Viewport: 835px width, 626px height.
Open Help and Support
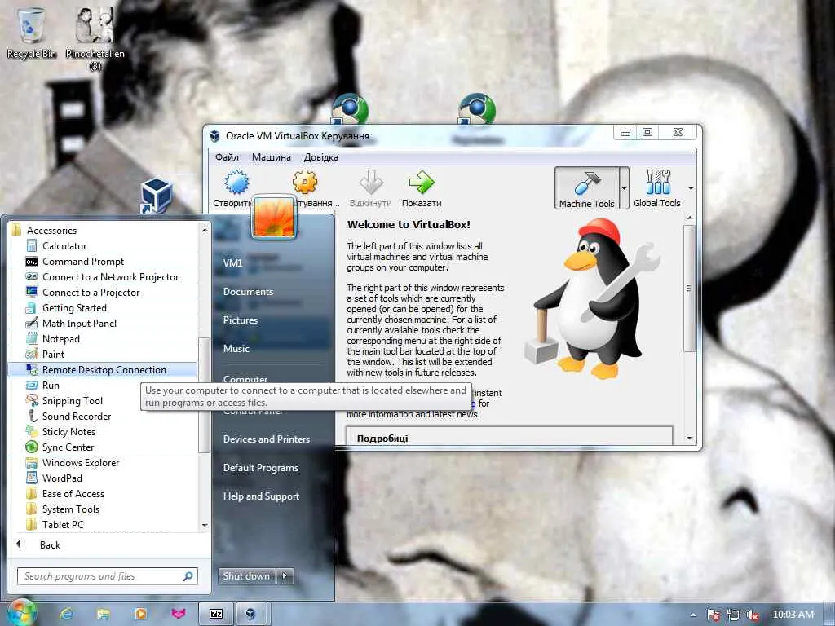262,496
